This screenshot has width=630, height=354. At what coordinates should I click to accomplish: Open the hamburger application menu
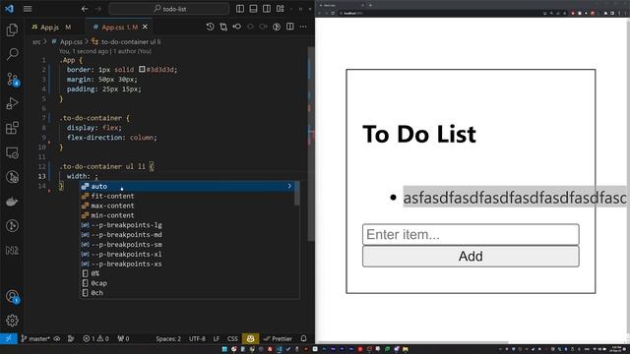[x=28, y=9]
